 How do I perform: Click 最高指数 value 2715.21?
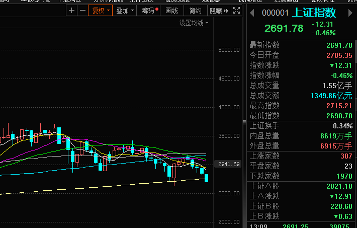(339, 106)
